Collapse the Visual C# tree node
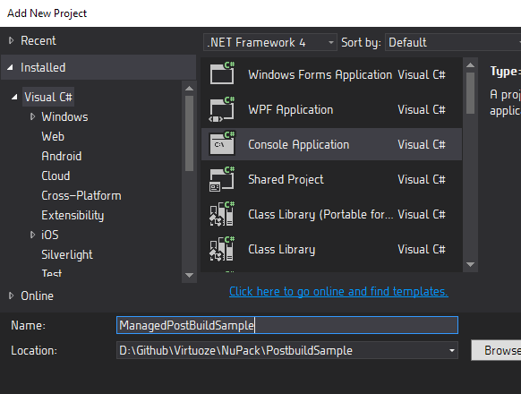This screenshot has height=394, width=521. pos(14,97)
